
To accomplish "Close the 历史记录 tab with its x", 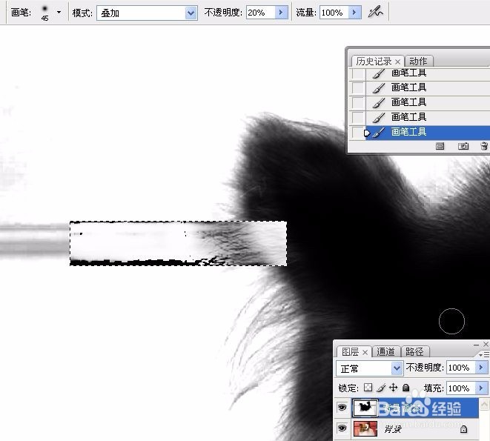I will 397,62.
